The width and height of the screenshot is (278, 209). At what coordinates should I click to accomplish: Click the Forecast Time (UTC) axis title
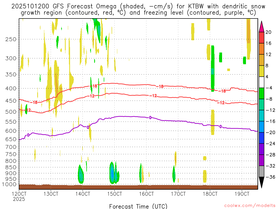click(138, 206)
